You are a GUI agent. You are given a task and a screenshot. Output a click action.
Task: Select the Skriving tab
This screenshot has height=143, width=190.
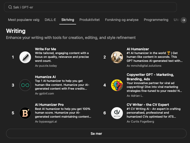(x=68, y=20)
